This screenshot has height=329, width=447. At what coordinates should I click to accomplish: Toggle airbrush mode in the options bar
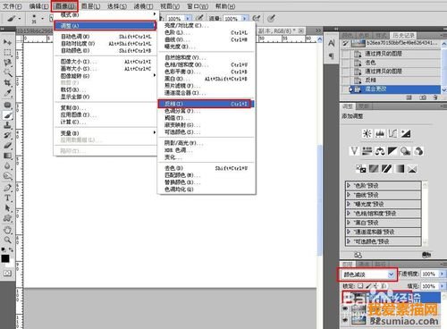point(257,19)
